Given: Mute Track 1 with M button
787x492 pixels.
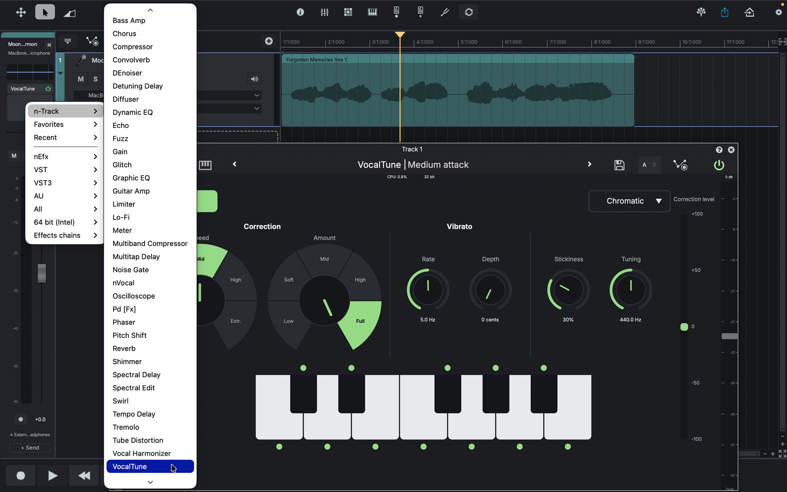Looking at the screenshot, I should coord(81,79).
